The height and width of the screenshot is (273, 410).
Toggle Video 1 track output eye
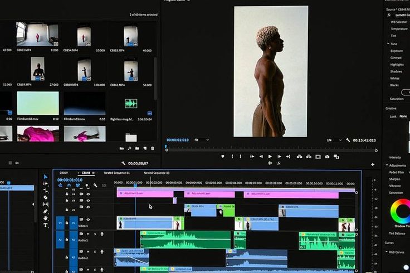coord(89,220)
